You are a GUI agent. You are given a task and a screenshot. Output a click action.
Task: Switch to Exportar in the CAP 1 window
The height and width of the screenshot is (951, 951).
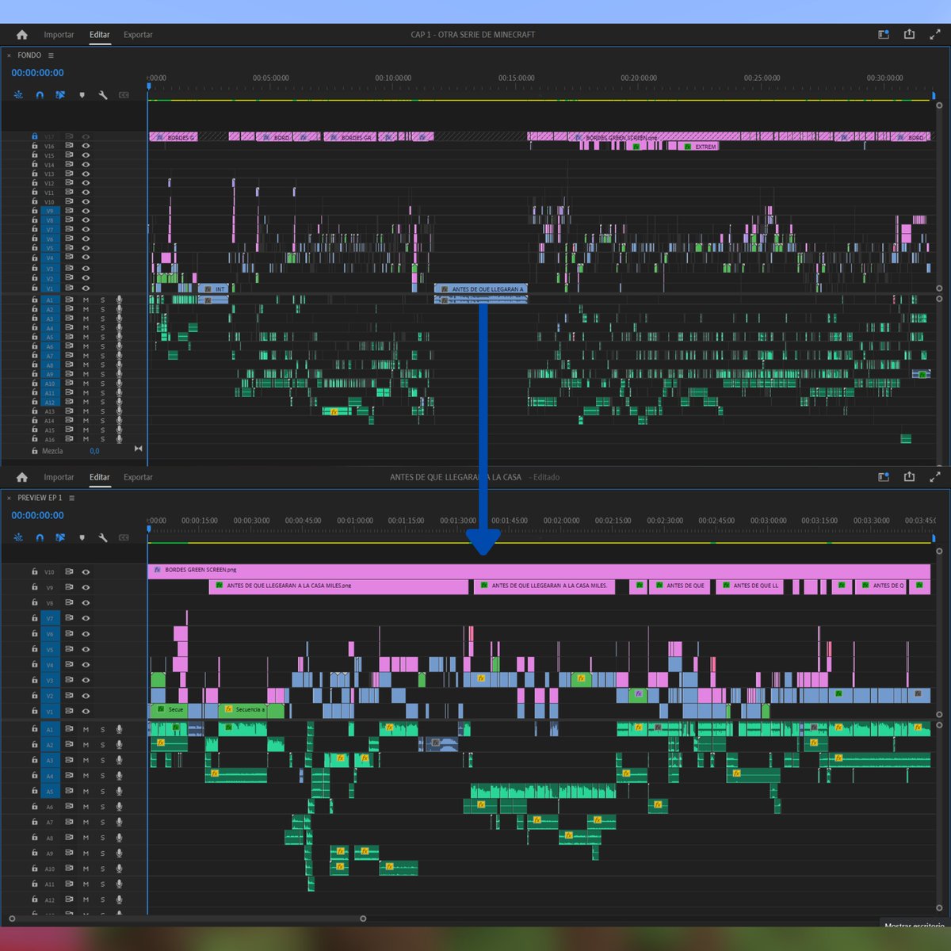click(x=138, y=35)
